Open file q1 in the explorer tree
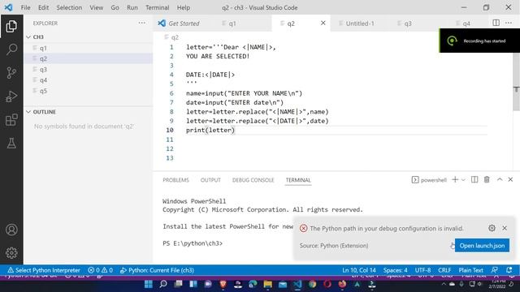 tap(89, 48)
